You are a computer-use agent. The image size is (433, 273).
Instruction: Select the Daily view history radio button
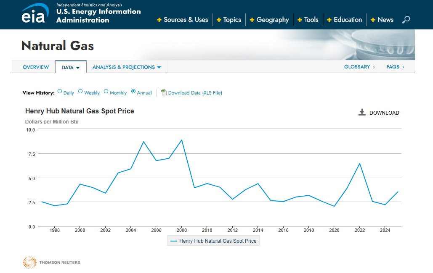point(60,91)
